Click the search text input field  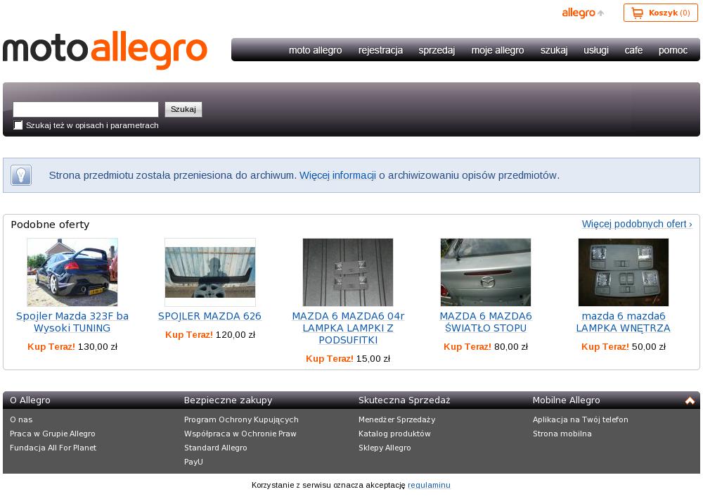pos(86,110)
